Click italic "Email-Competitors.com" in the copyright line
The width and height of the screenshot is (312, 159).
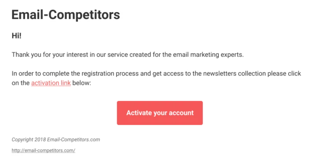(x=73, y=140)
